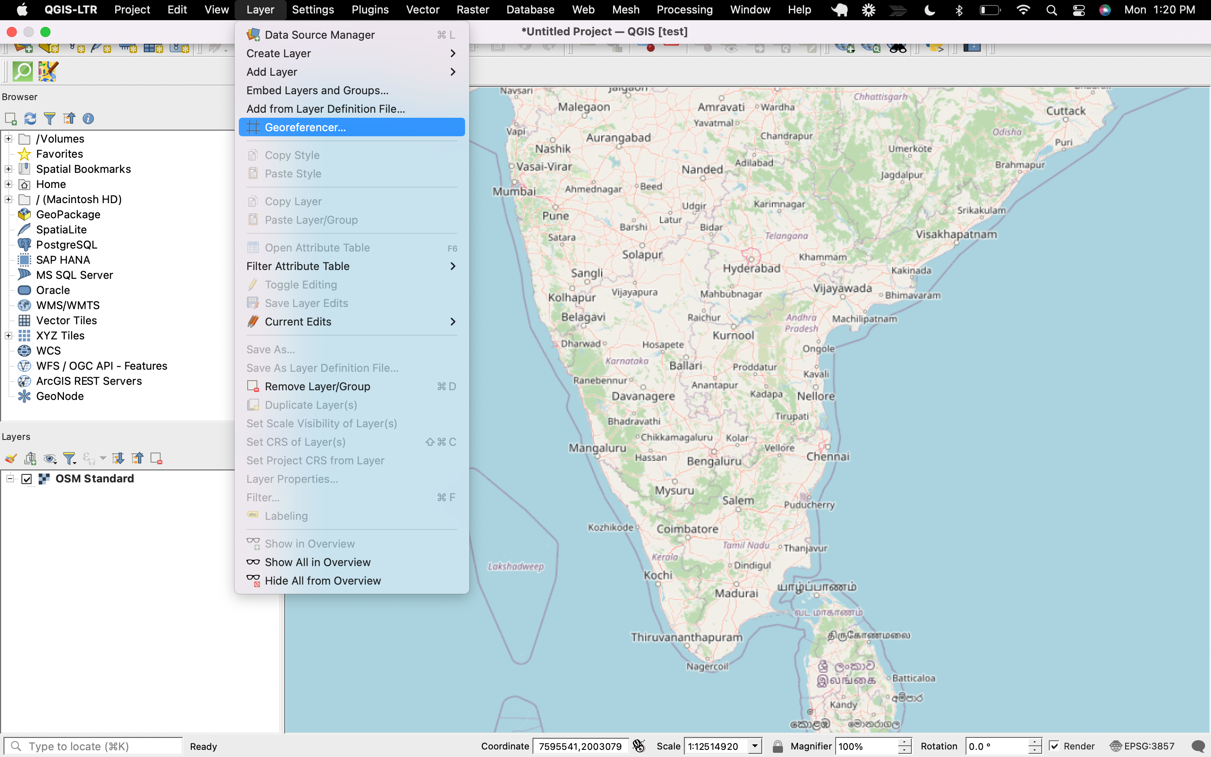Open the Vector menu
The image size is (1211, 757).
click(x=422, y=10)
